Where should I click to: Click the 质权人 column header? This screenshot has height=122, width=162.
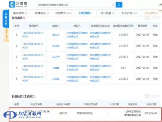(77, 26)
